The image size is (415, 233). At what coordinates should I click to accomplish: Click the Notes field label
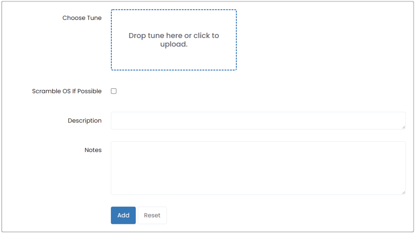93,150
